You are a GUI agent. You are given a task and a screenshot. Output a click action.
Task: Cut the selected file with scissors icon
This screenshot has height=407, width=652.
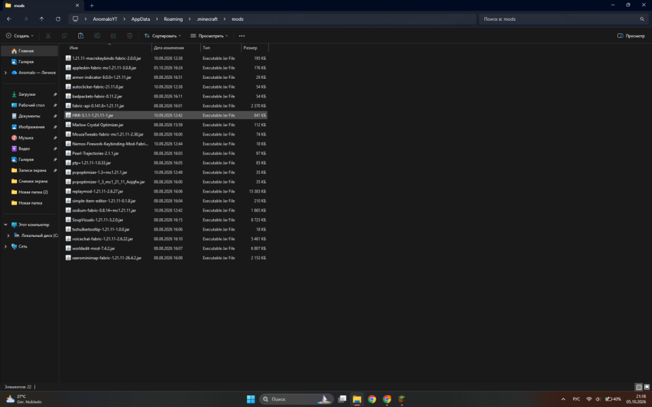click(48, 36)
